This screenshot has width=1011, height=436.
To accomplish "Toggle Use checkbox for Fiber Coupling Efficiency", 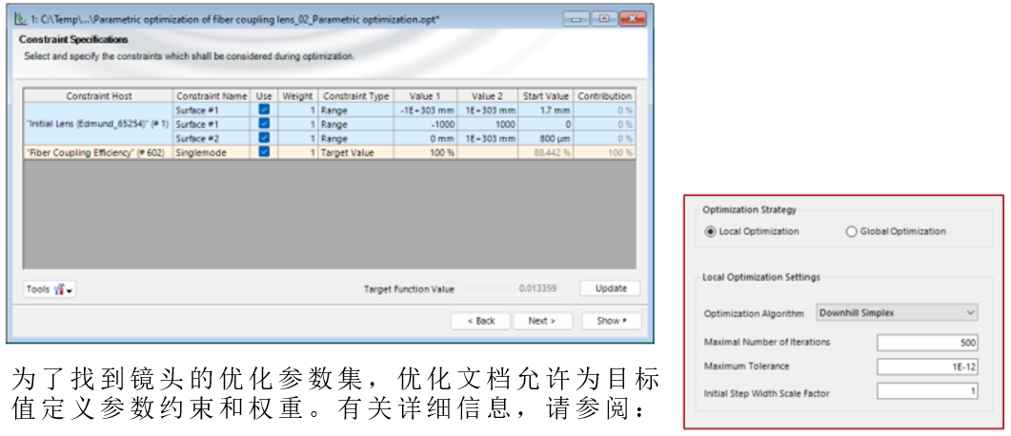I will [x=264, y=152].
